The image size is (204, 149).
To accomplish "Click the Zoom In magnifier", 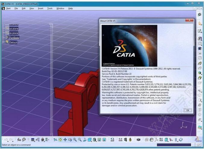I will pos(75,140).
